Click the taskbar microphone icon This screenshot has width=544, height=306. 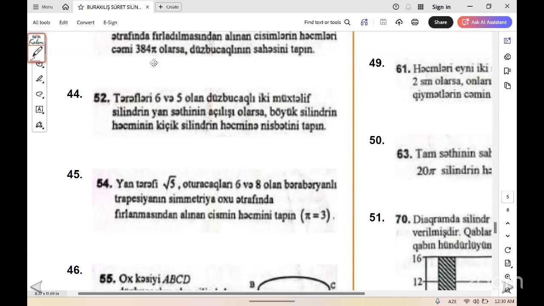(438, 301)
